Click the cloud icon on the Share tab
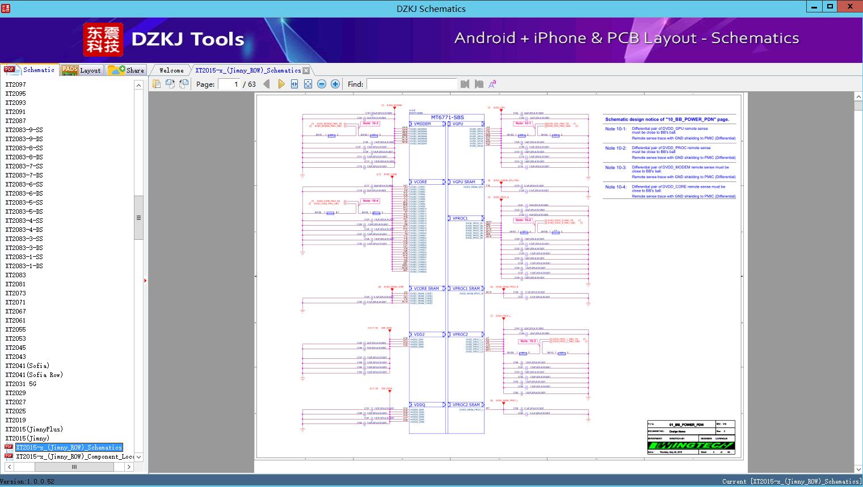The image size is (863, 487). (x=116, y=70)
